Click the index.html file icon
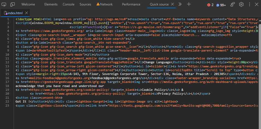This screenshot has height=129, width=261. 5,13
